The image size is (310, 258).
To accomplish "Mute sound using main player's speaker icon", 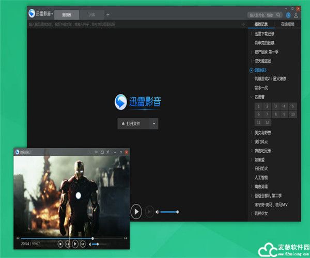I will (158, 212).
